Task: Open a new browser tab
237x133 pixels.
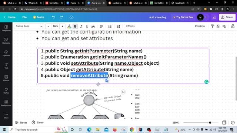Action: (194, 3)
